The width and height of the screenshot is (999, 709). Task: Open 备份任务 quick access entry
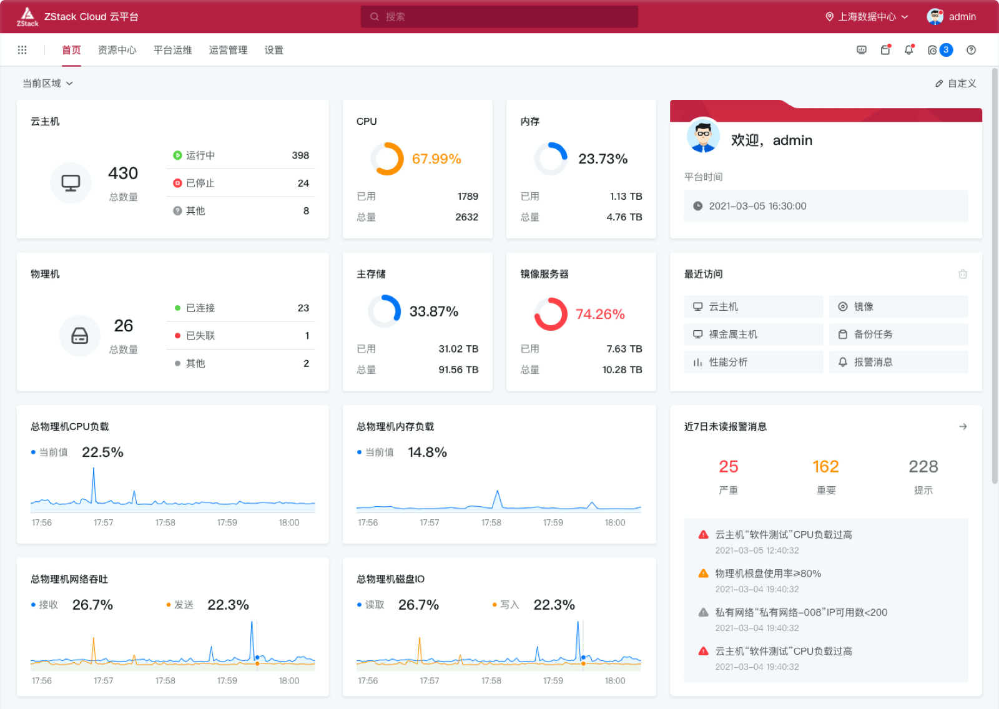coord(898,334)
